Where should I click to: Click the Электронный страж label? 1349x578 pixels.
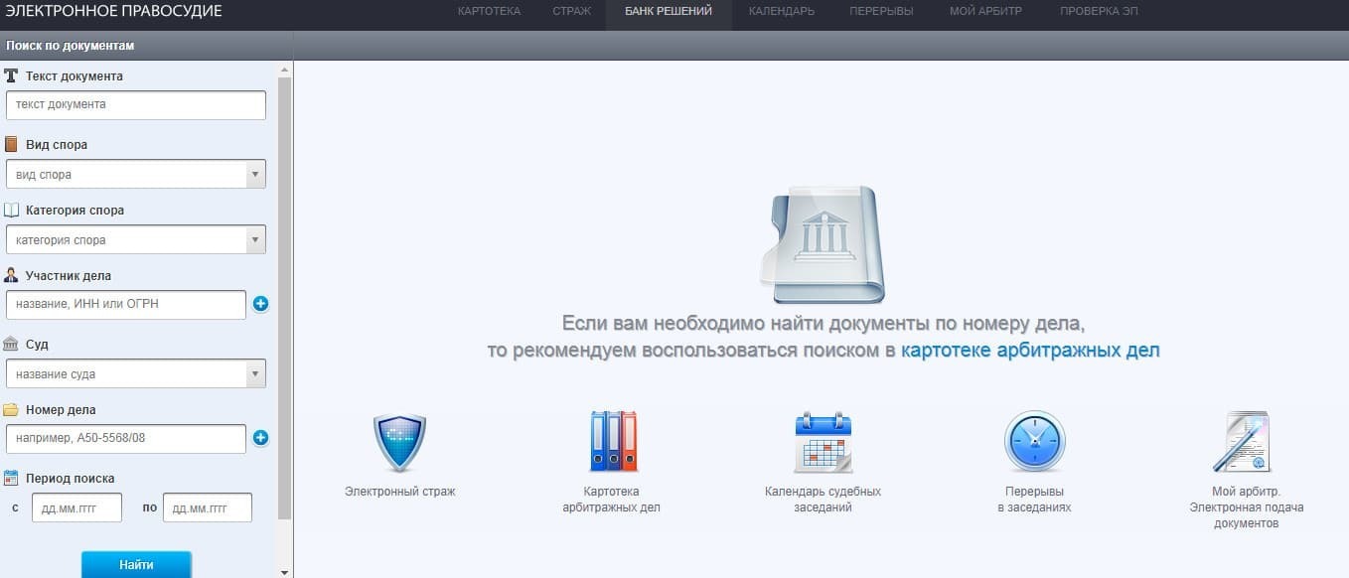coord(399,492)
